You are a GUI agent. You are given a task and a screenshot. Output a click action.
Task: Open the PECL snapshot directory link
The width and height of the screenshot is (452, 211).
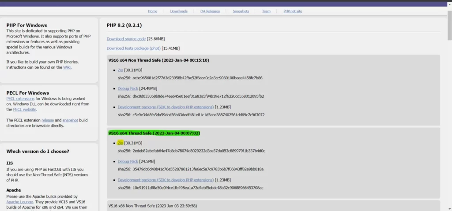70,120
